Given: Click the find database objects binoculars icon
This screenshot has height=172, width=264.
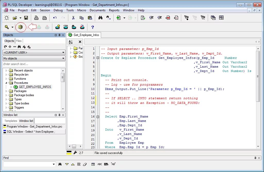Looking at the screenshot, I should pos(74,27).
